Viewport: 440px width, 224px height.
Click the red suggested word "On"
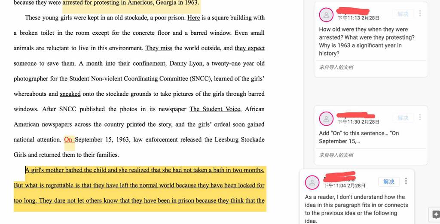click(x=68, y=139)
